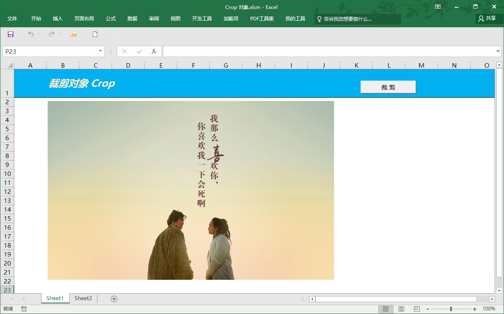The image size is (504, 314).
Task: Click the Insert Function fx icon
Action: (154, 51)
